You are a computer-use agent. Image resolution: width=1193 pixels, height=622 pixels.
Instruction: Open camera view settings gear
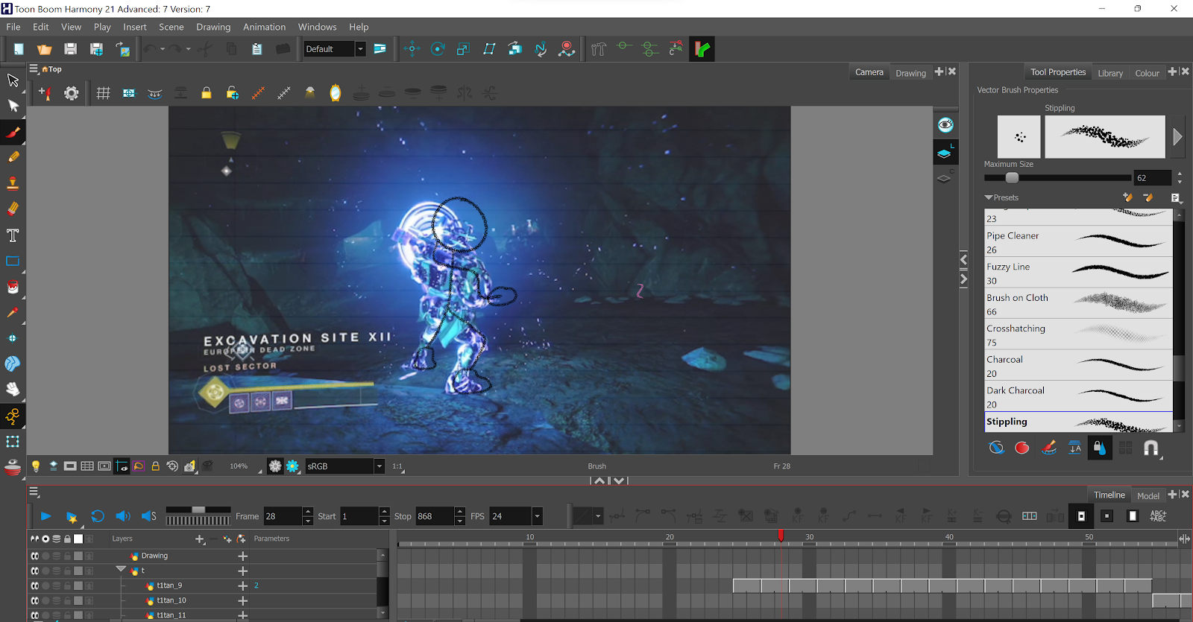coord(71,93)
